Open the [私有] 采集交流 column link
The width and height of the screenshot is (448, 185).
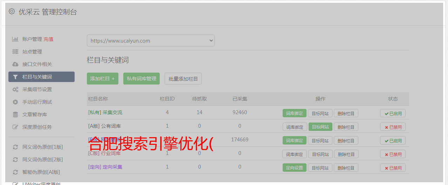click(105, 112)
